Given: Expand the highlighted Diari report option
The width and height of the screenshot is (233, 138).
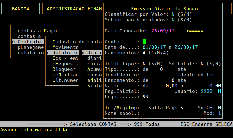Looking at the screenshot, I should 92,53.
